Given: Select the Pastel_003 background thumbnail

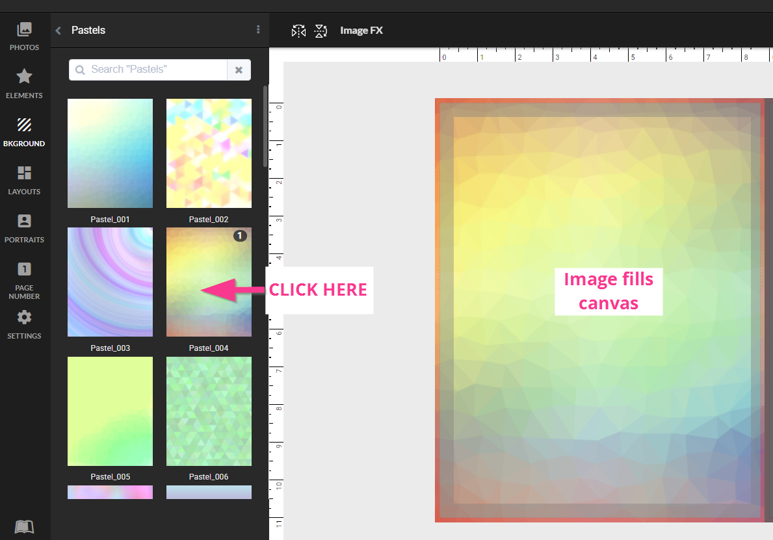Looking at the screenshot, I should click(x=110, y=282).
